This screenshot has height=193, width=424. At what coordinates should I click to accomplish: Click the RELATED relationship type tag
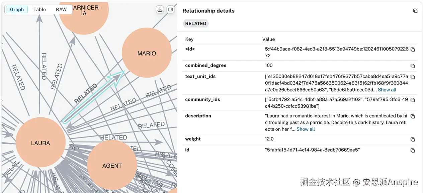point(196,23)
